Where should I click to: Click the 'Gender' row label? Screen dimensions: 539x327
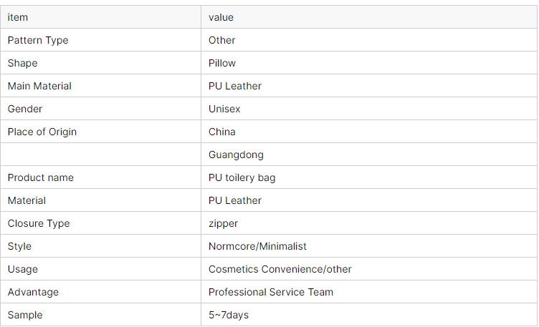[25, 109]
